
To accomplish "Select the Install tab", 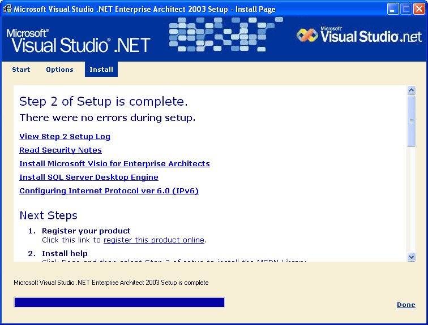I will coord(101,70).
